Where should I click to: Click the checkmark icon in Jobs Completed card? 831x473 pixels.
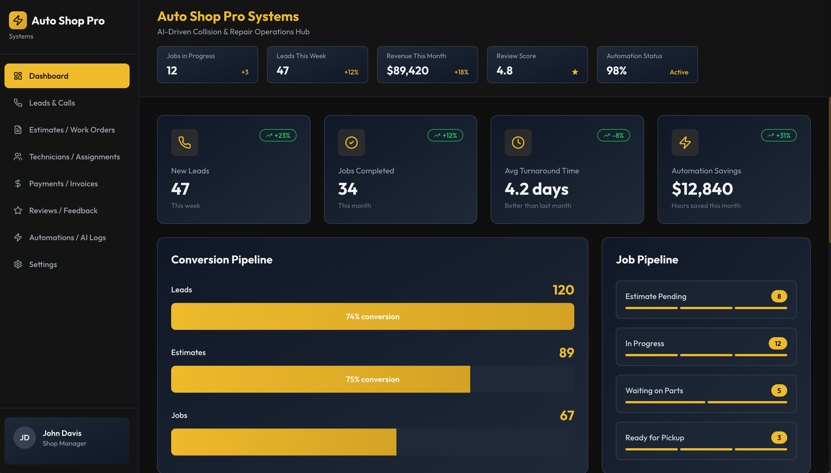point(351,142)
